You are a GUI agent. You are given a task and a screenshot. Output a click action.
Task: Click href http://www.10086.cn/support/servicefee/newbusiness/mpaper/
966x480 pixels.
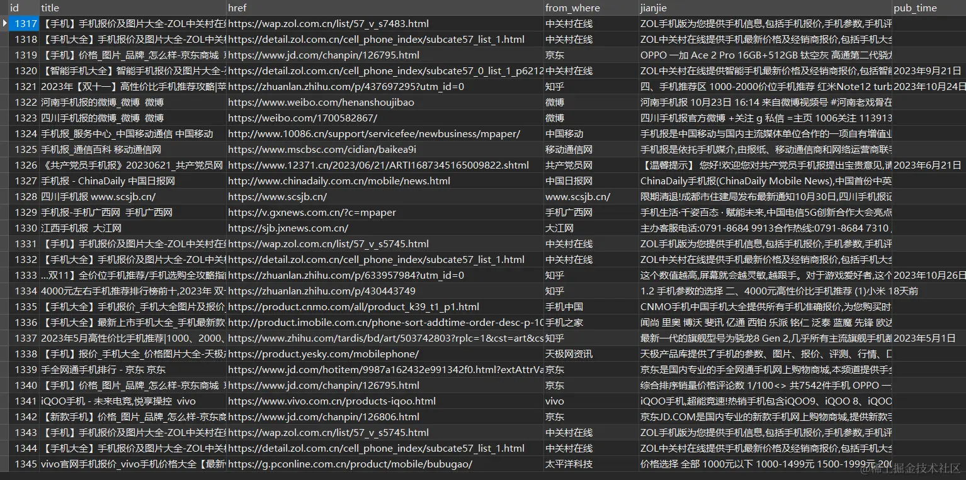point(374,134)
